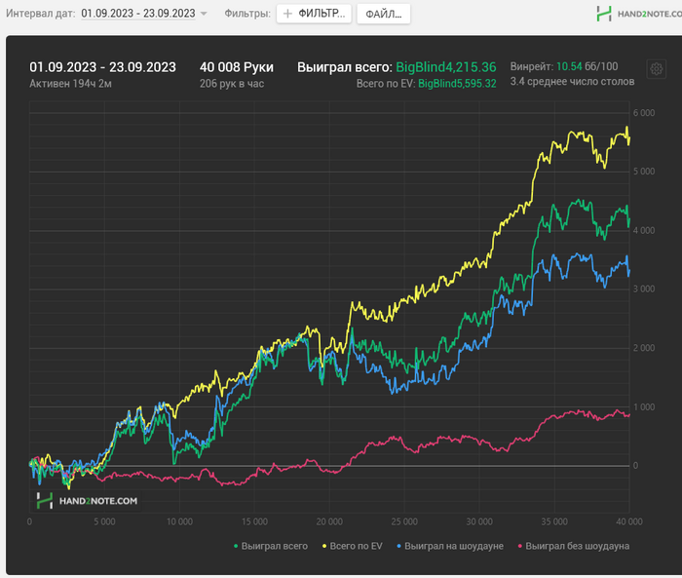Click the chart title date 01.09.2023 - 23.09.2023

click(x=102, y=67)
